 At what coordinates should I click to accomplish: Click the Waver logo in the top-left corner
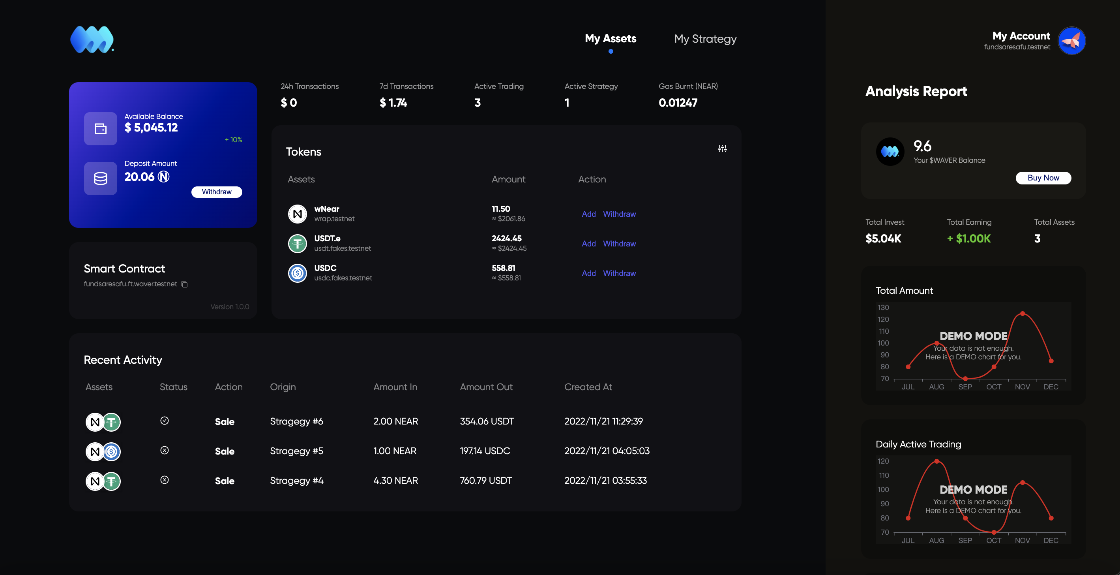pyautogui.click(x=92, y=39)
